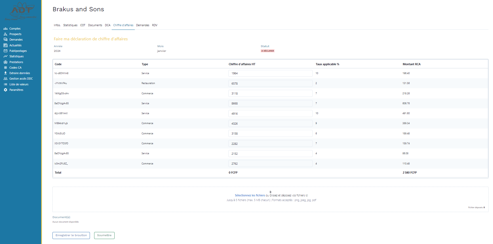Click the Soumettre button
This screenshot has height=244, width=493.
coord(104,235)
